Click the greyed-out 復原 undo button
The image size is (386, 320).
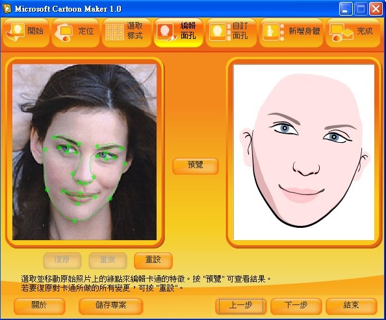62,260
